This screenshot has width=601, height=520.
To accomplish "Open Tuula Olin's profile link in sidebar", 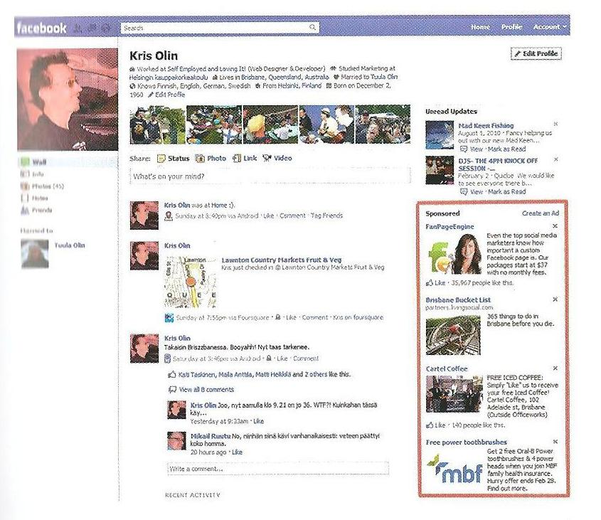I will (x=70, y=245).
